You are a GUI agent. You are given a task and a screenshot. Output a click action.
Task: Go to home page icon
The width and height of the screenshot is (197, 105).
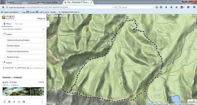(x=171, y=7)
